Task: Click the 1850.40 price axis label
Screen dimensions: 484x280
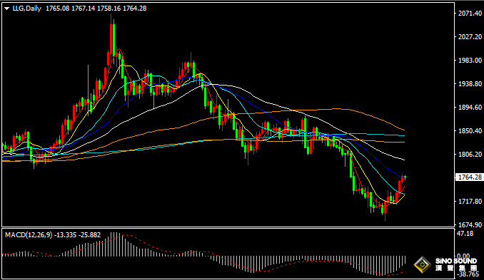Action: pyautogui.click(x=470, y=131)
